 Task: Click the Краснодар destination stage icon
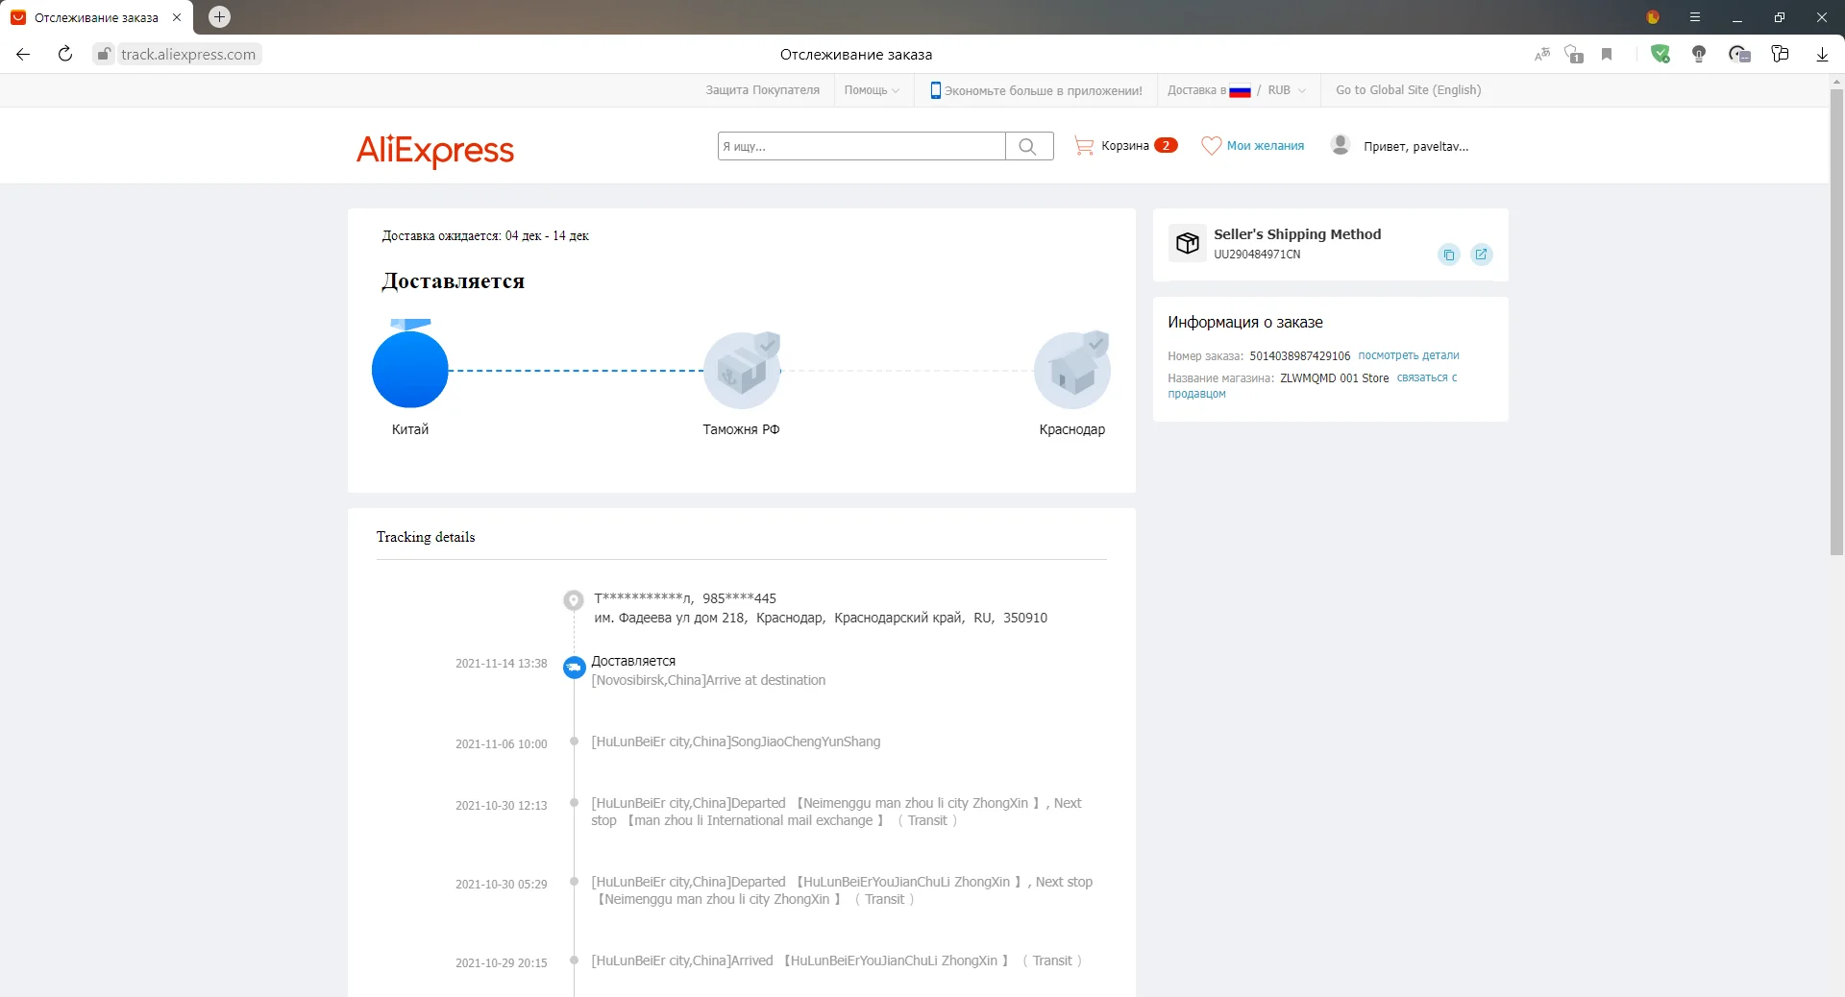pyautogui.click(x=1072, y=370)
